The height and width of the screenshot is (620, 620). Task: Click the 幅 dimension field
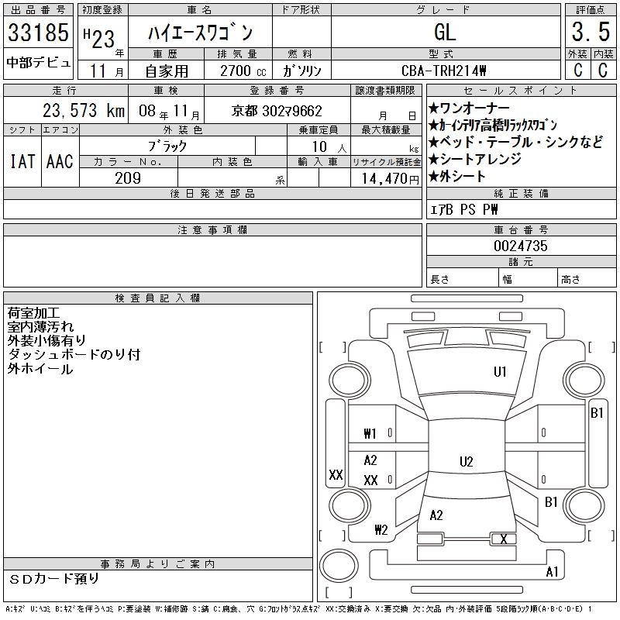pos(529,277)
